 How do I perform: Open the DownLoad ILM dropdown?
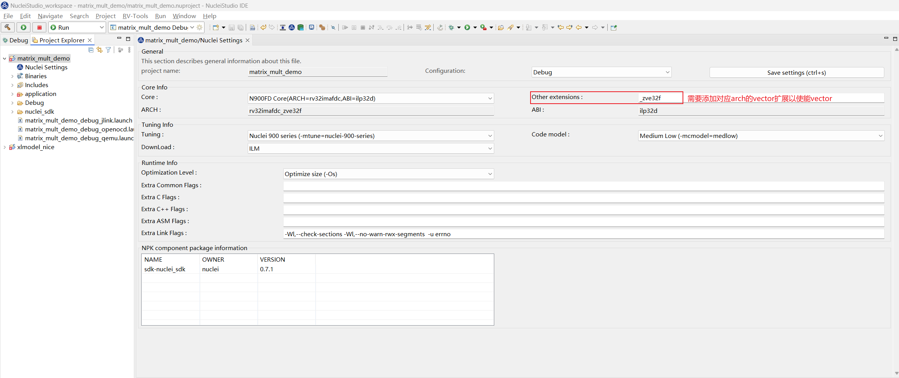click(370, 148)
